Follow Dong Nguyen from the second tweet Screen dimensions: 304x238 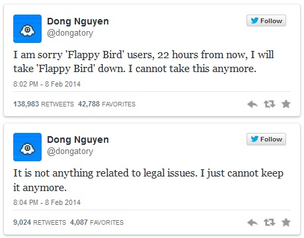coord(266,139)
